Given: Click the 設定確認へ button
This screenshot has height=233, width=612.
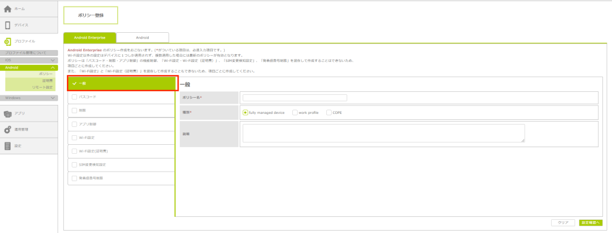Looking at the screenshot, I should click(x=591, y=223).
